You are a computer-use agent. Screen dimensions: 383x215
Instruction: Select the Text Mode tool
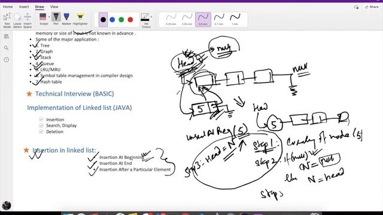point(7,20)
